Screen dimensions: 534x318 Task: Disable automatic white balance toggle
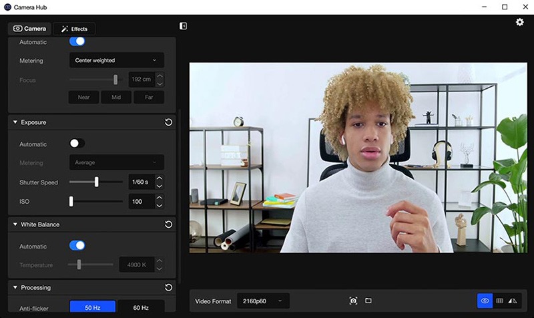pyautogui.click(x=77, y=246)
